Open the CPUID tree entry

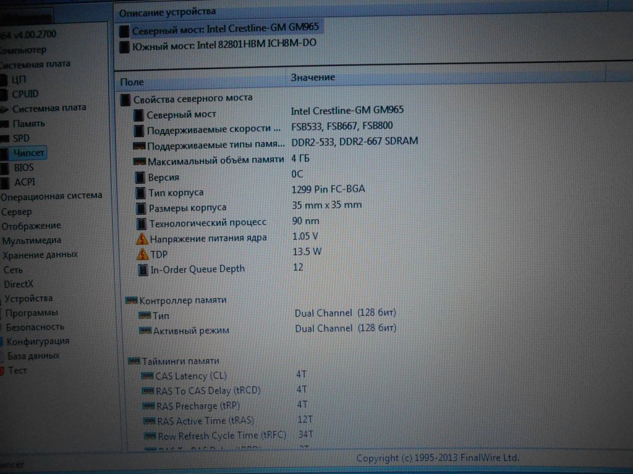pyautogui.click(x=25, y=94)
